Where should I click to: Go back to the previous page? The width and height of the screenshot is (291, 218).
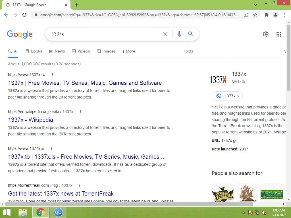[6, 15]
